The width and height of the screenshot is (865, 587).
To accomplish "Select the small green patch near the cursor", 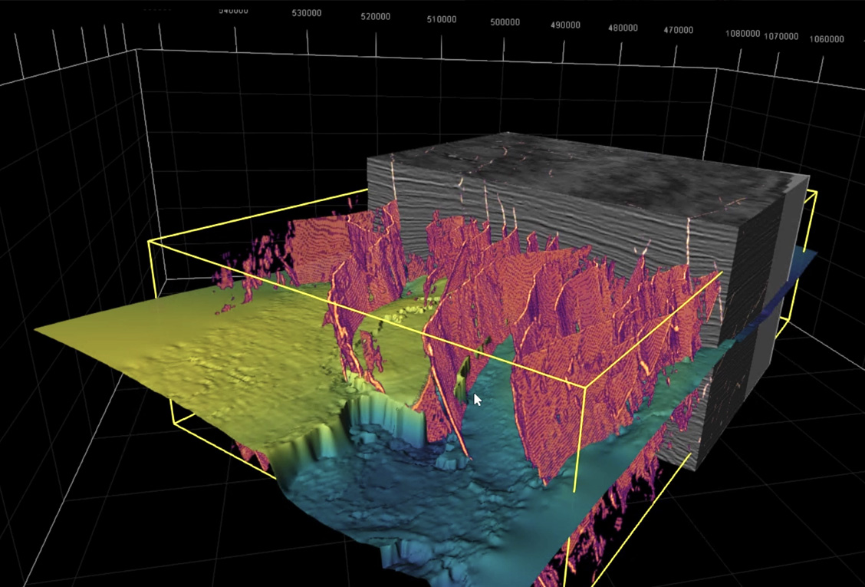I will pyautogui.click(x=461, y=381).
